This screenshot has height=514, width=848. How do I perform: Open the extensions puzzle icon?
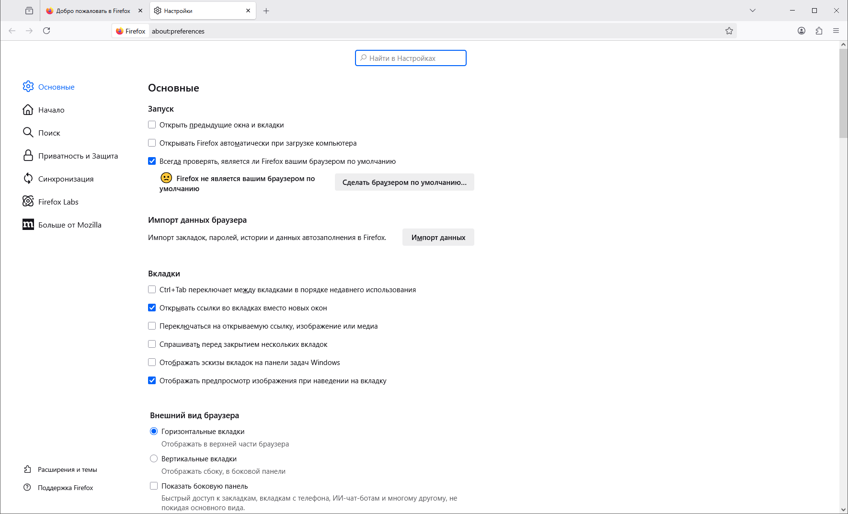coord(819,31)
